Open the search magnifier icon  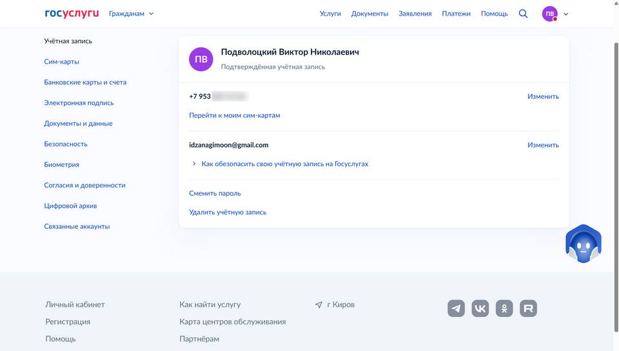(x=523, y=14)
